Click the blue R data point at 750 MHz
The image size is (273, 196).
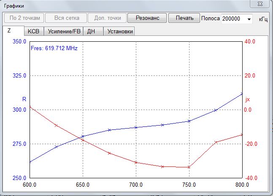point(189,121)
